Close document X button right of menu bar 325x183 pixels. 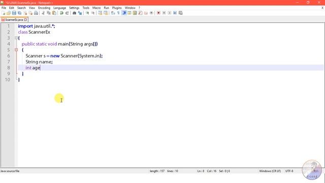322,8
